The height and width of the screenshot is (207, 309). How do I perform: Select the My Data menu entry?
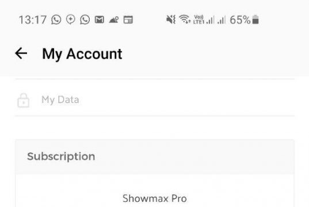tap(155, 99)
